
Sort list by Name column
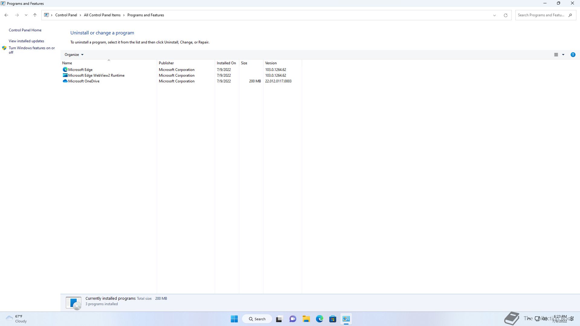coord(109,63)
